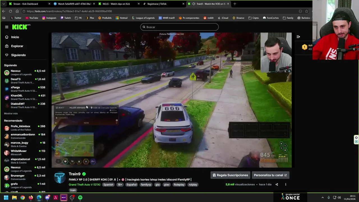Image resolution: width=359 pixels, height=202 pixels.
Task: Open the three-dot video options menu
Action: click(286, 185)
